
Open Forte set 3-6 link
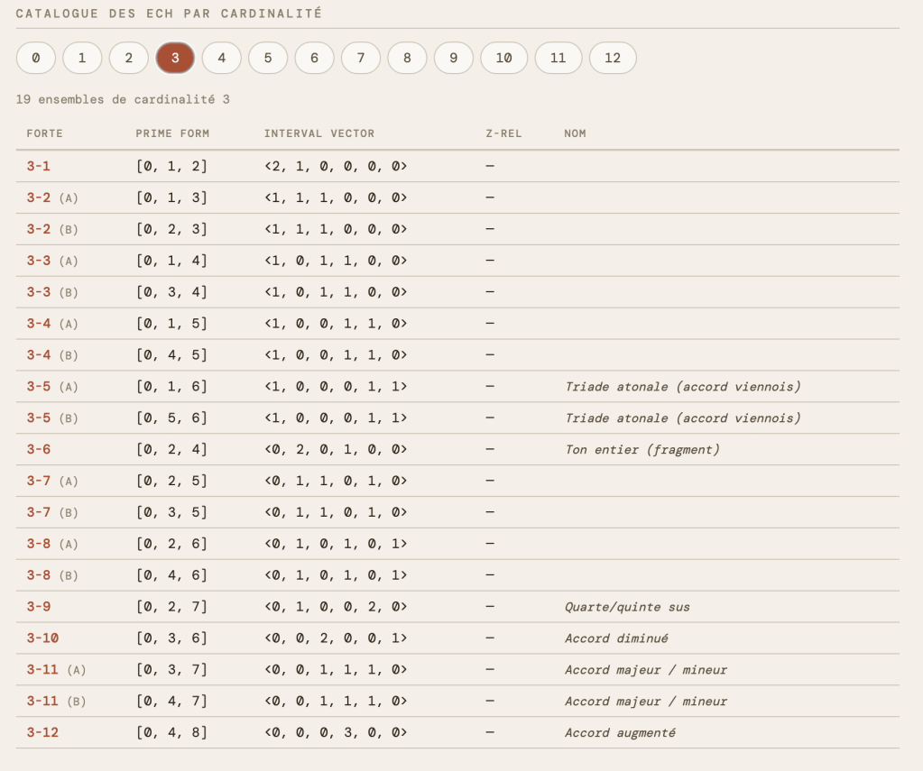[x=39, y=449]
